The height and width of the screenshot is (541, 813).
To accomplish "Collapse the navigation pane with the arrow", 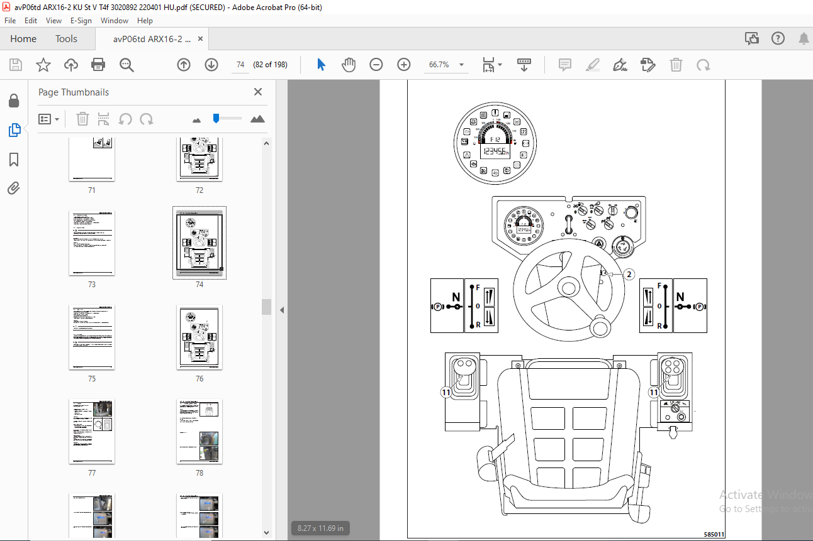I will (282, 310).
